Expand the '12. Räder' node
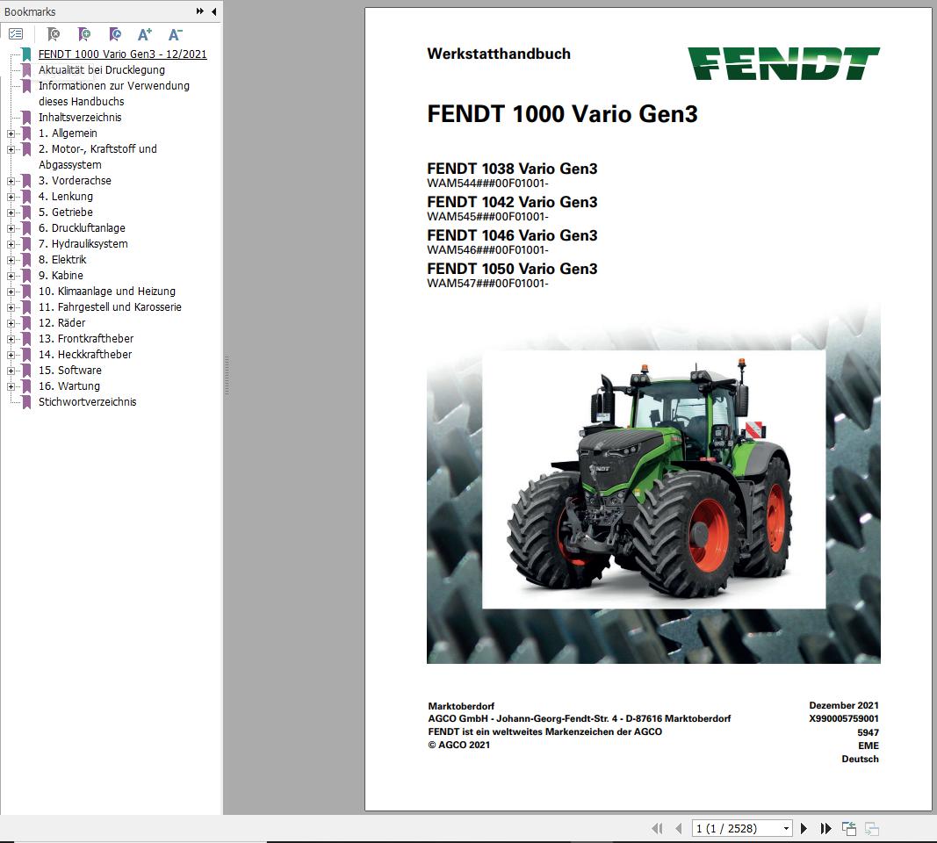 [11, 323]
